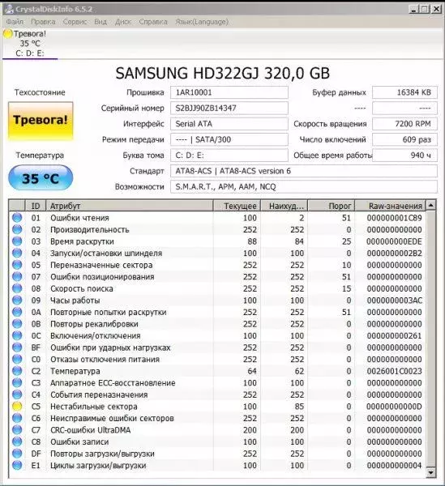Click the blue status icon for Ошибки чтения
This screenshot has width=445, height=486.
coord(17,218)
